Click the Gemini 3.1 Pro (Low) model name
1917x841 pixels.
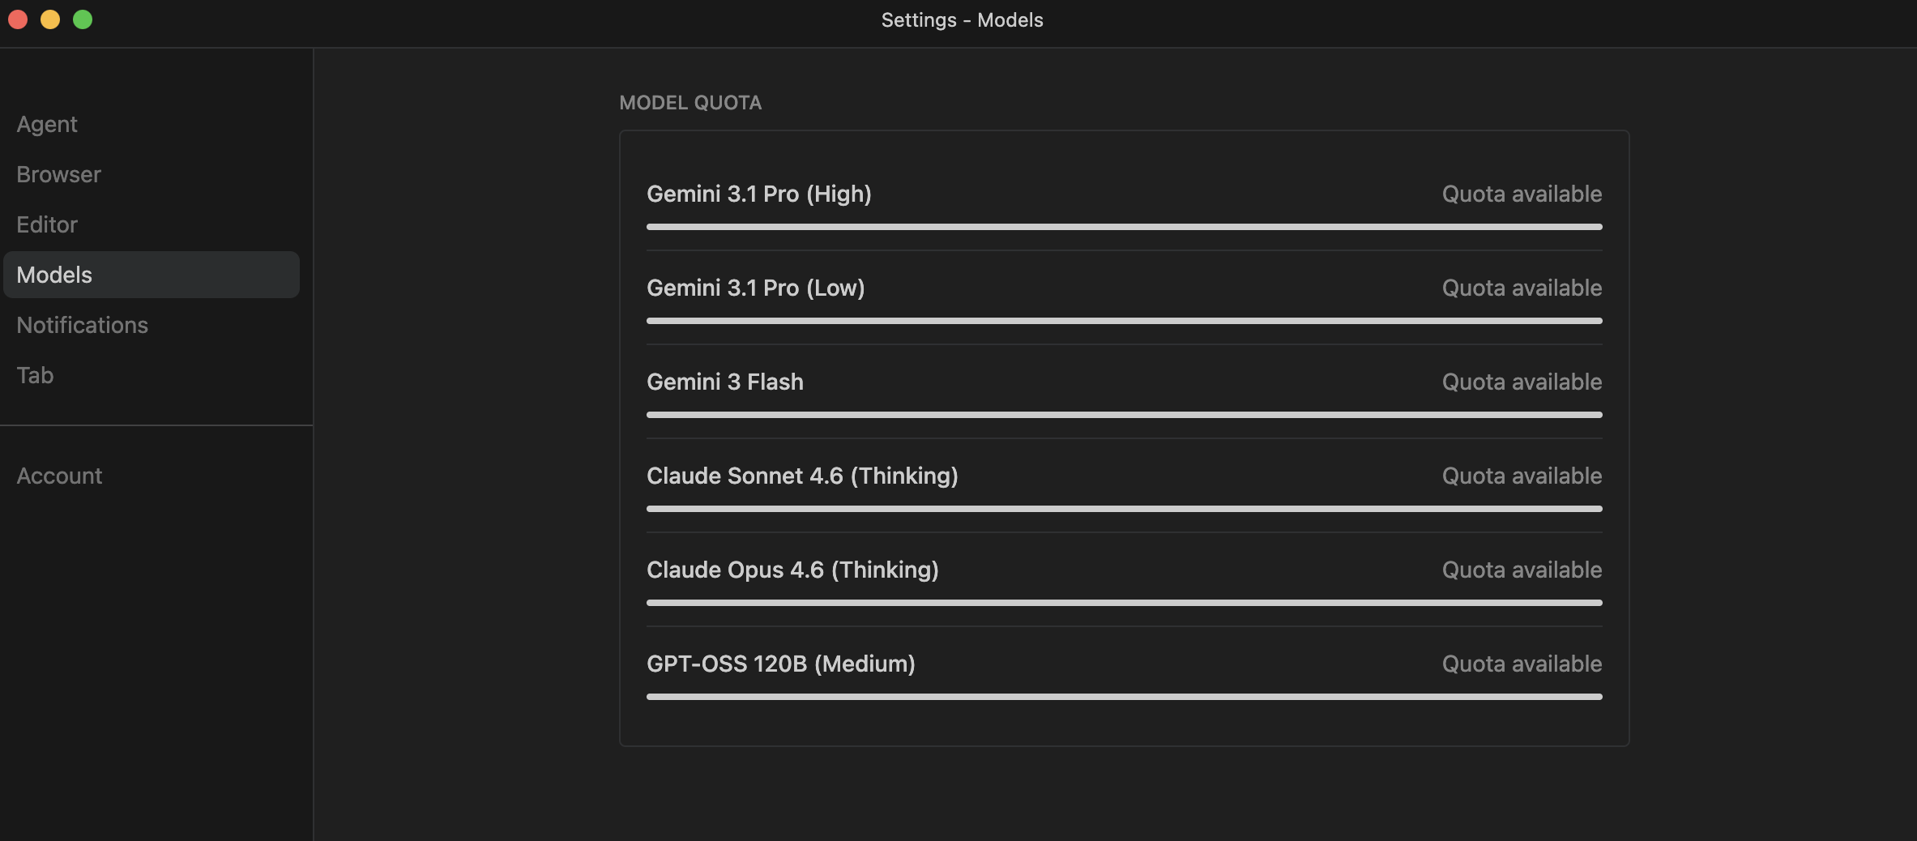coord(755,288)
